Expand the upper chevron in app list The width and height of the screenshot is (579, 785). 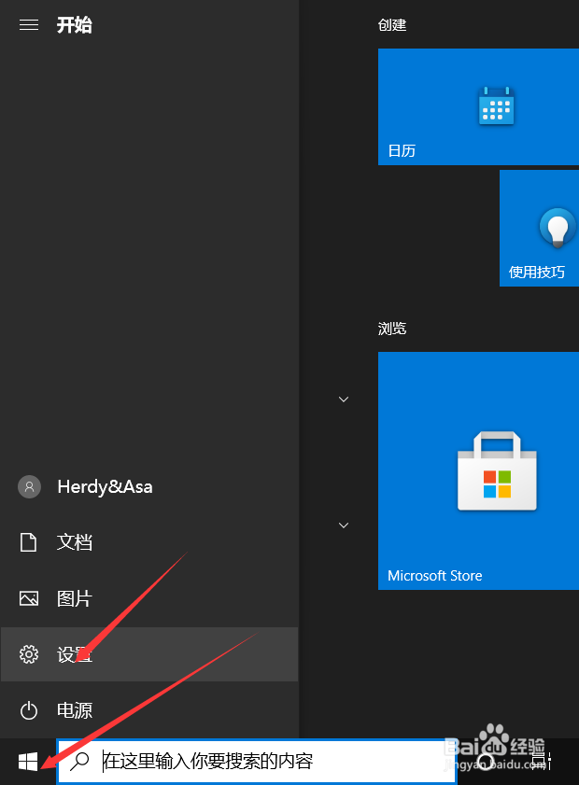(344, 399)
